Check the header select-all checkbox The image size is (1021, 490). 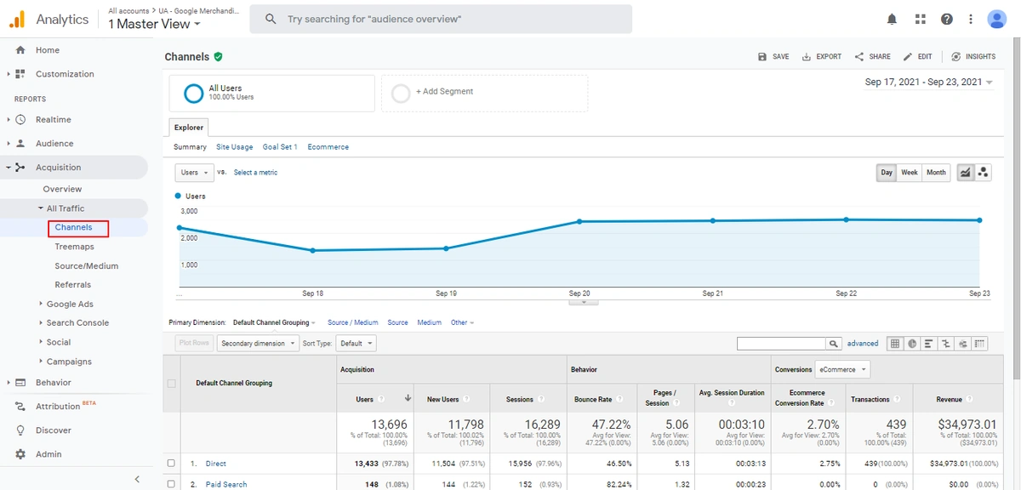pyautogui.click(x=171, y=383)
